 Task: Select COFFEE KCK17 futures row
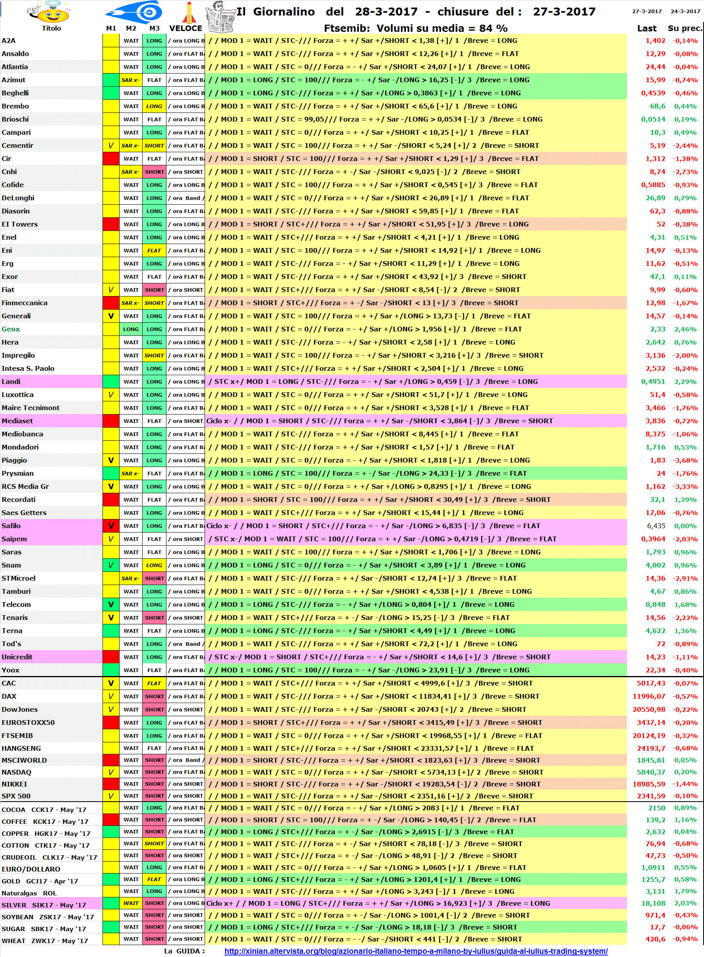click(51, 821)
